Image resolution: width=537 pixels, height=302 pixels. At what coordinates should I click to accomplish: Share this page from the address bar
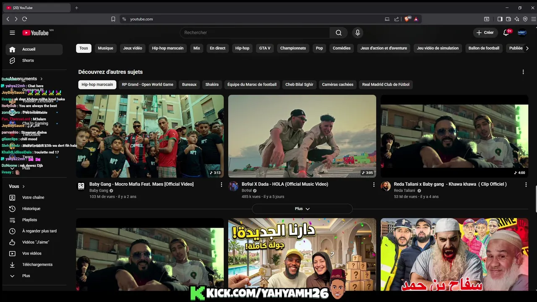396,19
